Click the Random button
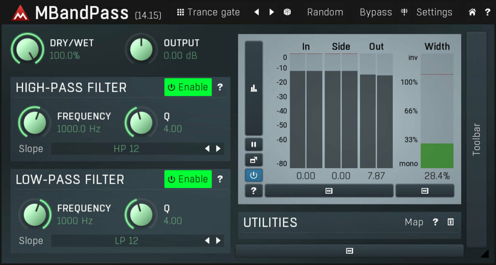 (325, 12)
